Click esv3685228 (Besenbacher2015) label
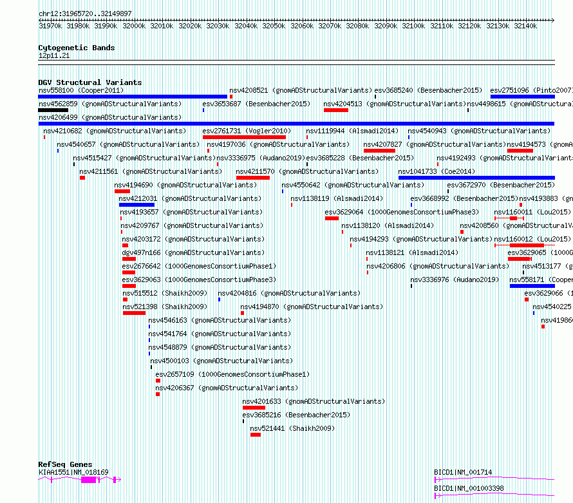The height and width of the screenshot is (503, 573). [360, 158]
